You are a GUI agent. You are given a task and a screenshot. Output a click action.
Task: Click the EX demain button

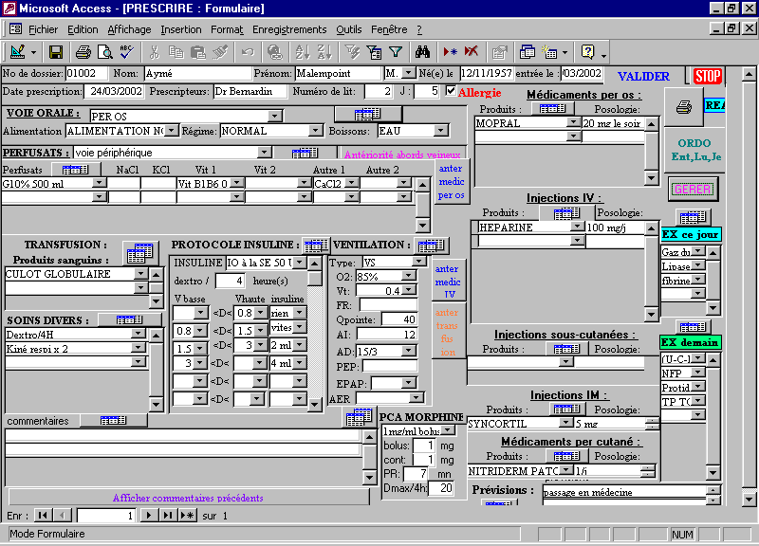tap(690, 342)
